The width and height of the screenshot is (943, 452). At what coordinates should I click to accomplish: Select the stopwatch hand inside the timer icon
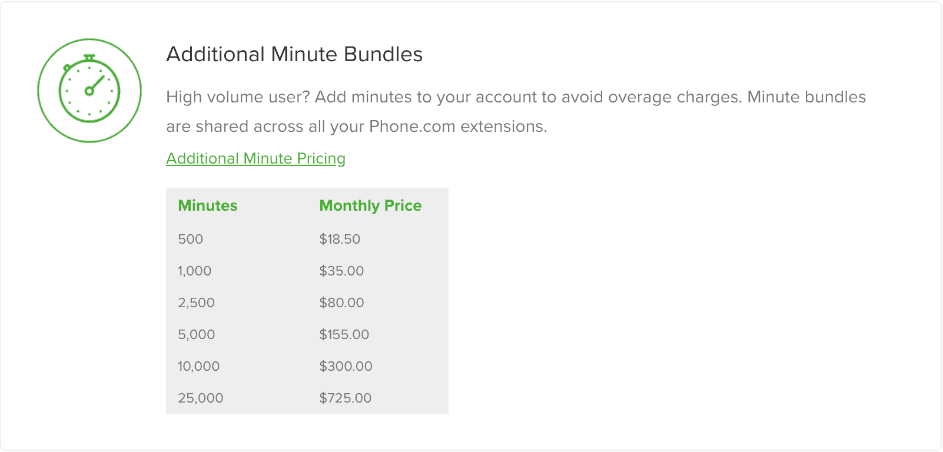click(97, 82)
